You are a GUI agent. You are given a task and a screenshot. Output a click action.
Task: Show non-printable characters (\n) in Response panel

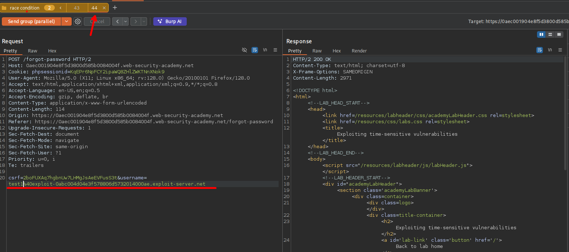550,50
